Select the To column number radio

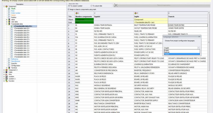tap(69, 6)
